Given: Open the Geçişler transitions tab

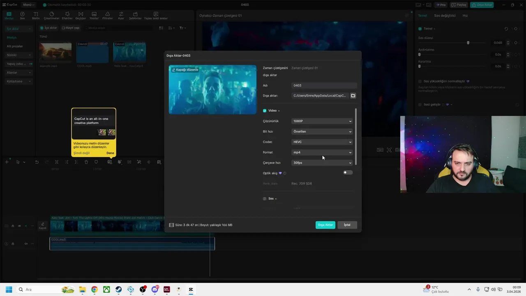Looking at the screenshot, I should (x=81, y=16).
